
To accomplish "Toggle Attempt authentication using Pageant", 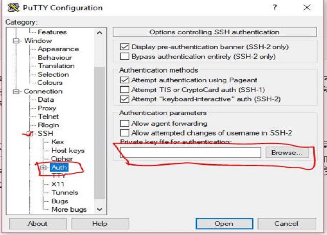I will pos(125,80).
